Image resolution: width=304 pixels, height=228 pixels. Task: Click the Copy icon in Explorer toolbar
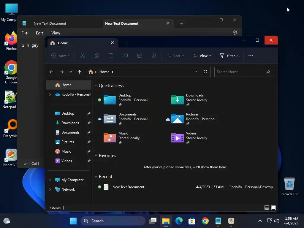96,56
